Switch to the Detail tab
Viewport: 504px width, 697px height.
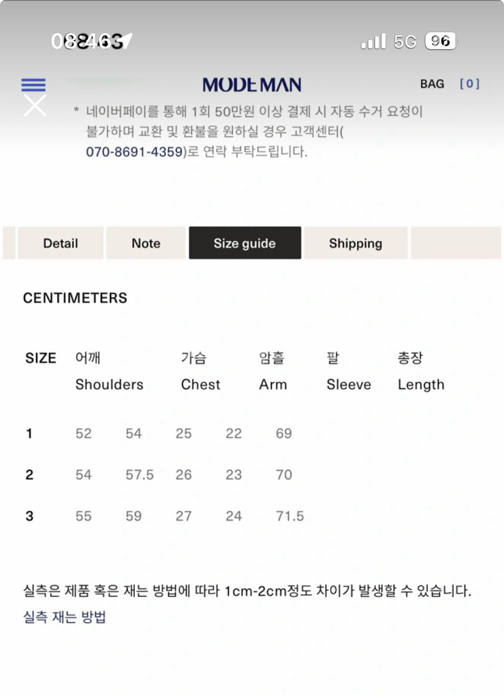coord(60,243)
